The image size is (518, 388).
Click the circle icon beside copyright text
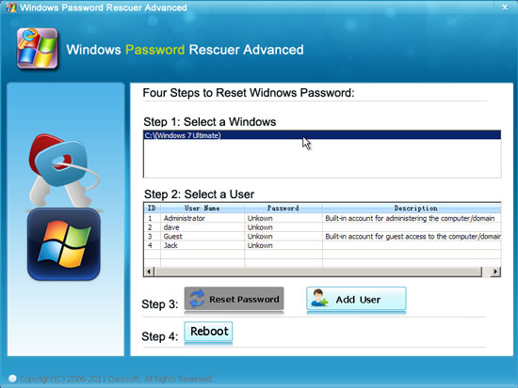point(12,379)
